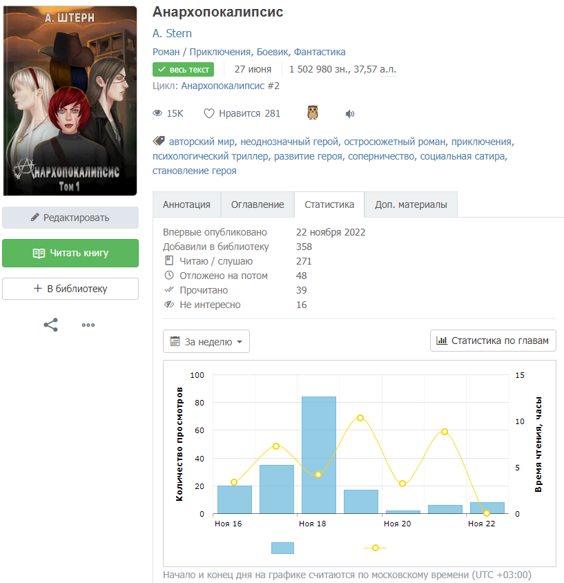Click the share icon below the library button
This screenshot has height=583, width=564.
point(51,325)
